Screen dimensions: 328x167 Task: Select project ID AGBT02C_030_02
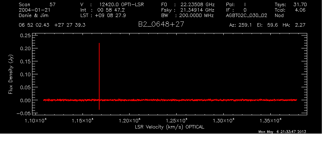click(247, 16)
